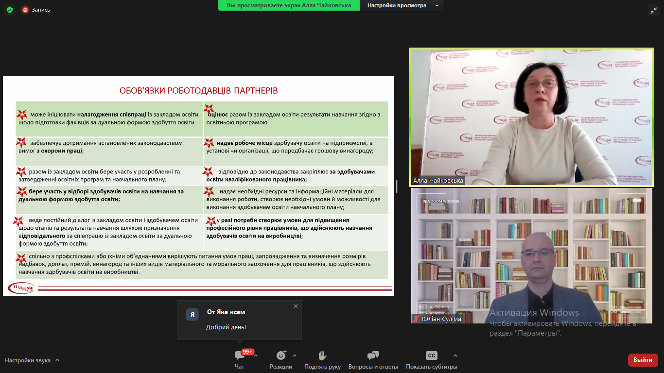Click the slide title ОБОВ'ЯЗКИ РОБОТОДАВЦІВ-ПАРТНЕРІВ
The width and height of the screenshot is (664, 373).
tap(199, 91)
